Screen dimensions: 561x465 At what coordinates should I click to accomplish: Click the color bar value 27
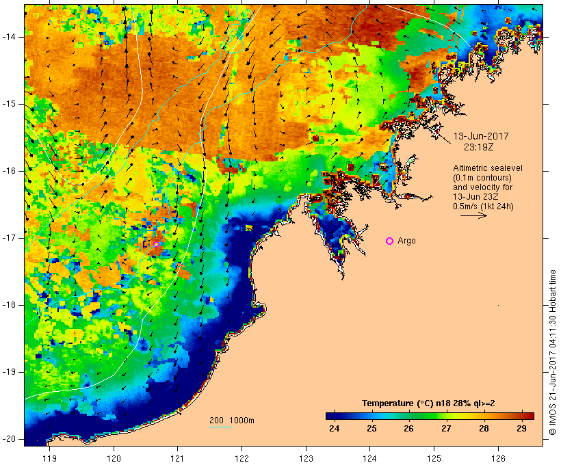point(446,428)
